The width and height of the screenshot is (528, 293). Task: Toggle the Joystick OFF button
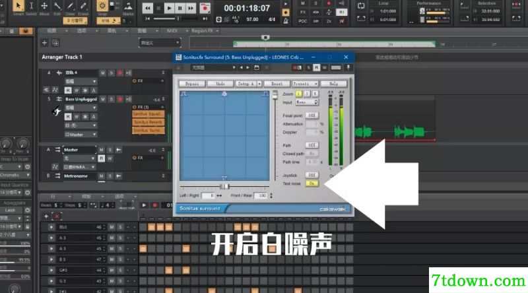coord(312,175)
